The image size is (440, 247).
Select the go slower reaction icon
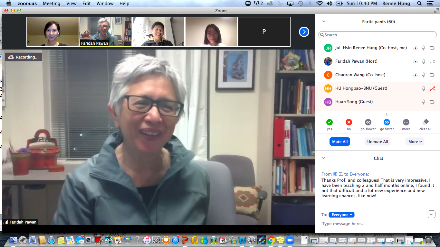tap(368, 122)
